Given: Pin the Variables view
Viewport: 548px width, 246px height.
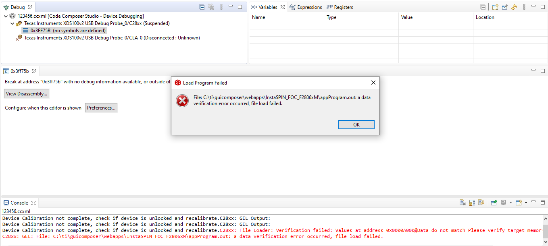Looking at the screenshot, I should point(504,6).
